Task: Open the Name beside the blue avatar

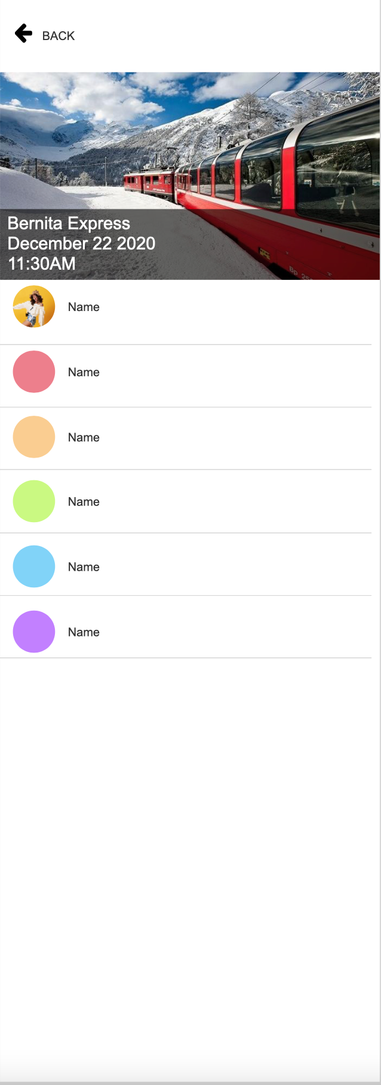Action: point(84,567)
